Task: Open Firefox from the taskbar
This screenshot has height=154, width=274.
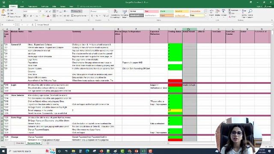Action: click(x=101, y=151)
